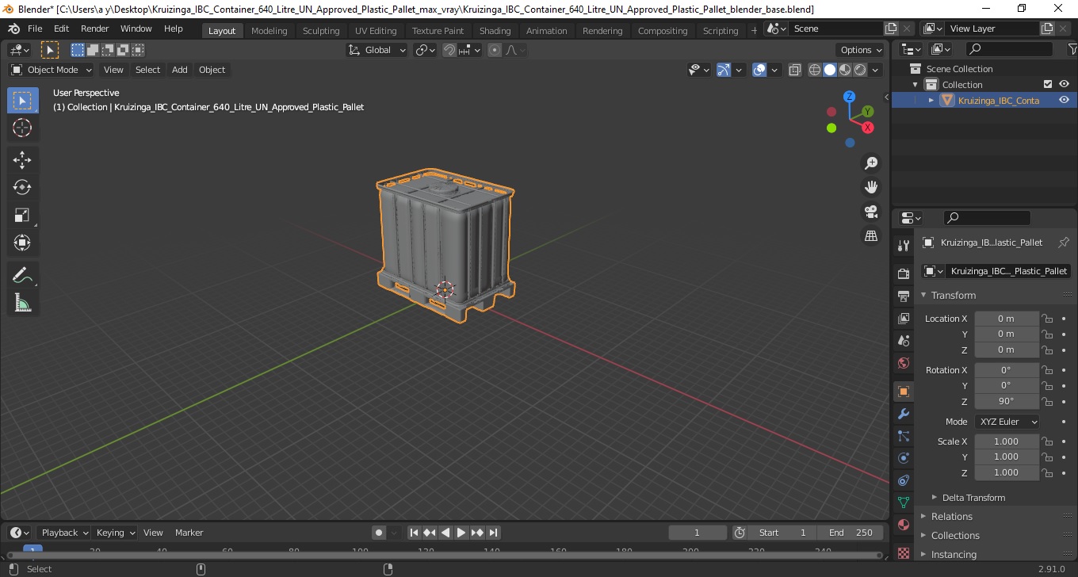The height and width of the screenshot is (577, 1078).
Task: Click the pan view hand icon
Action: [871, 187]
